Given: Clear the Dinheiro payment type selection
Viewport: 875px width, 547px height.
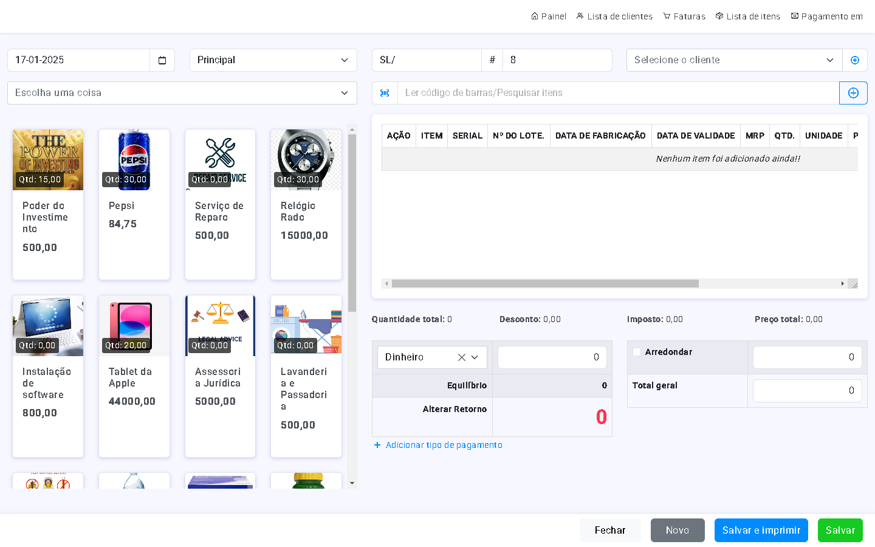Looking at the screenshot, I should 461,357.
